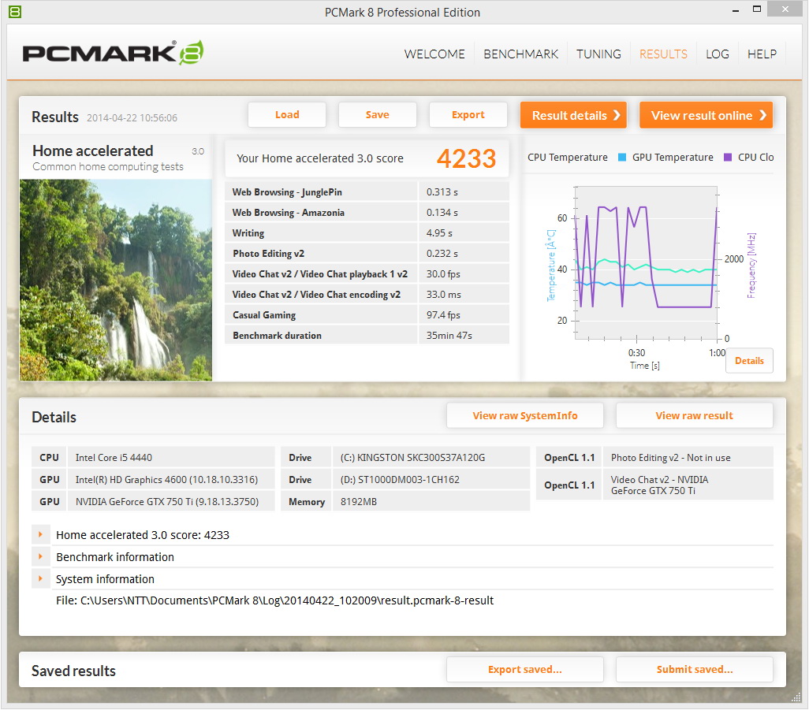Switch to the BENCHMARK tab
The width and height of the screenshot is (809, 710).
click(x=520, y=54)
